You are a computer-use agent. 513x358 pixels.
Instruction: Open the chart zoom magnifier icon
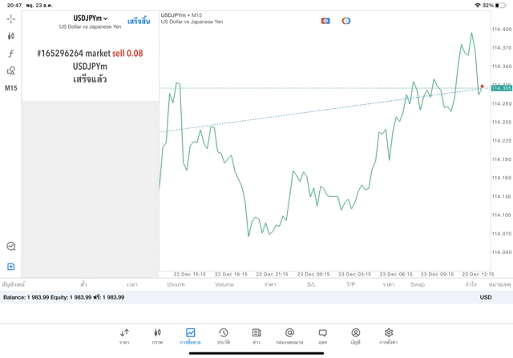10,246
